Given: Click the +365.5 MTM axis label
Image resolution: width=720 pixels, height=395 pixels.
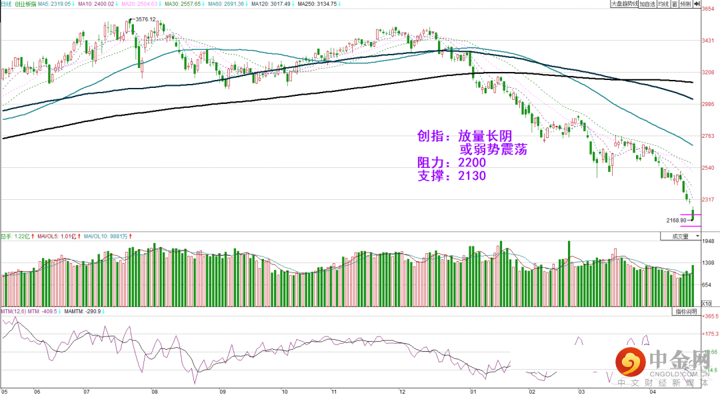Looking at the screenshot, I should point(710,316).
